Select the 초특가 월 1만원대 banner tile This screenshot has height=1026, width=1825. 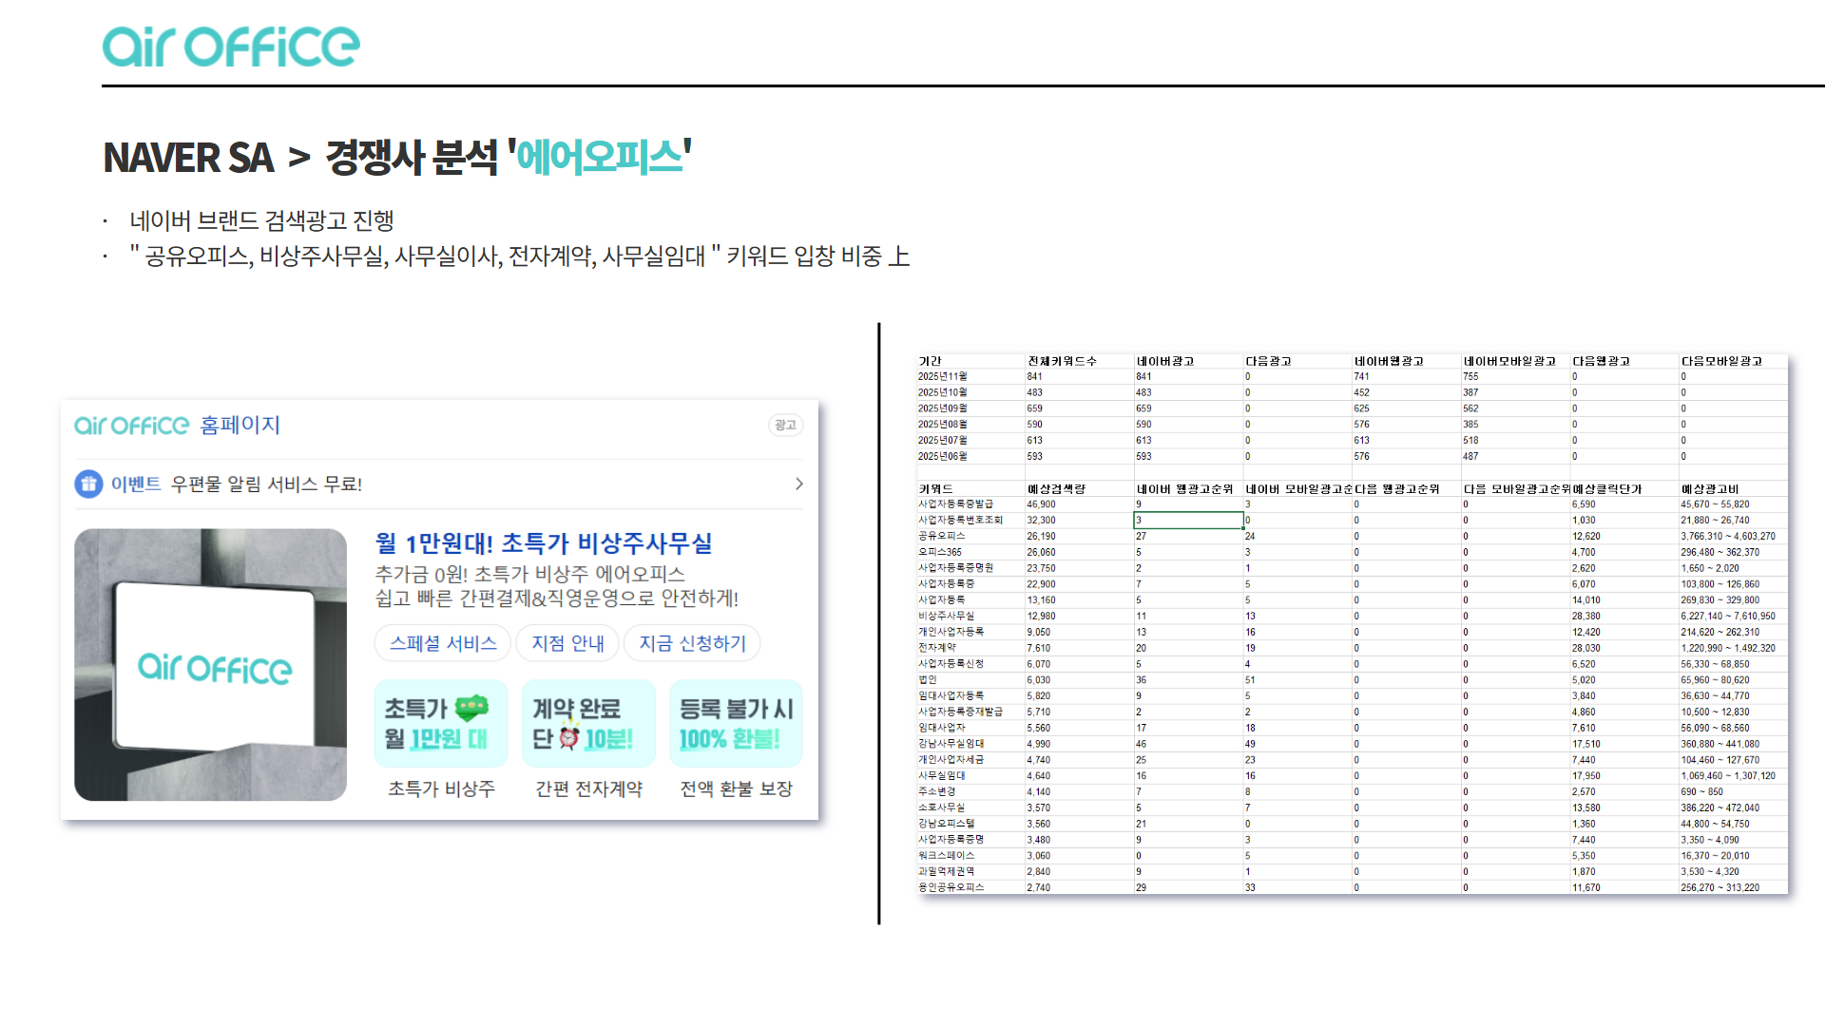(441, 724)
